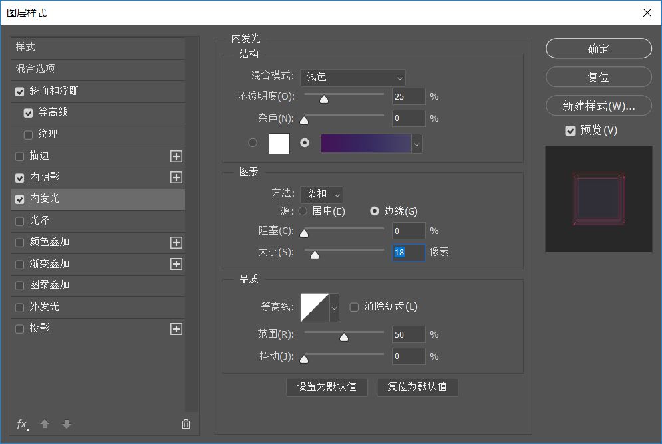The width and height of the screenshot is (662, 444).
Task: Click the move effect up arrow
Action: tap(45, 424)
